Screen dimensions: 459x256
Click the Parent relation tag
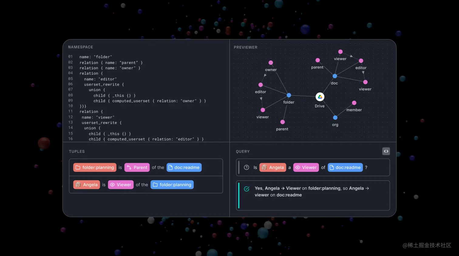point(137,167)
